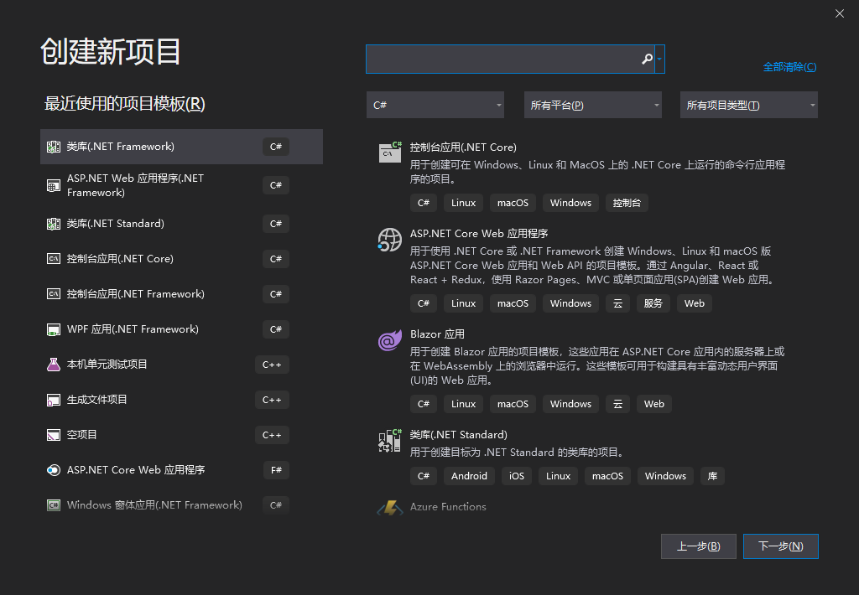Open the search history dropdown arrow
The height and width of the screenshot is (595, 859).
click(x=659, y=59)
